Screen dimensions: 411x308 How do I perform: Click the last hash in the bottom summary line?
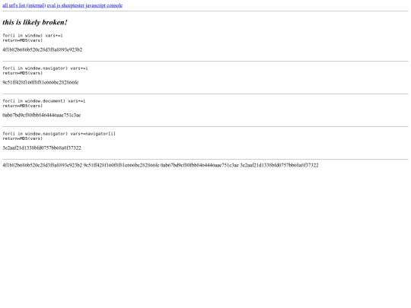[279, 165]
